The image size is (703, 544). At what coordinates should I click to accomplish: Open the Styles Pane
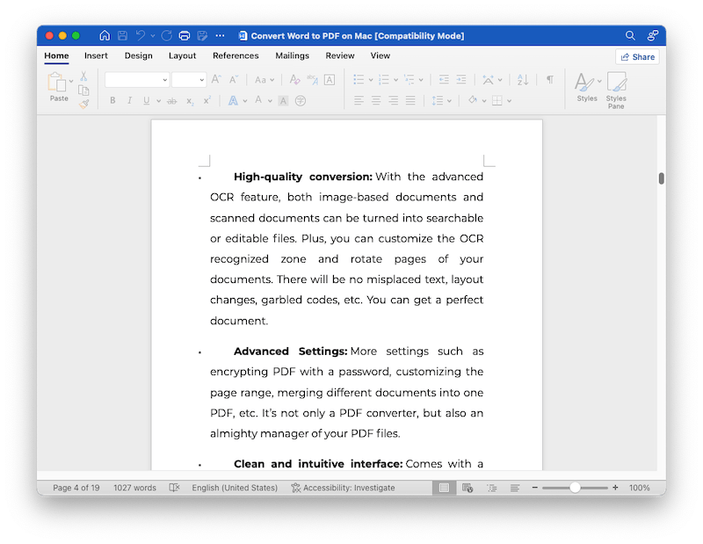click(x=616, y=89)
